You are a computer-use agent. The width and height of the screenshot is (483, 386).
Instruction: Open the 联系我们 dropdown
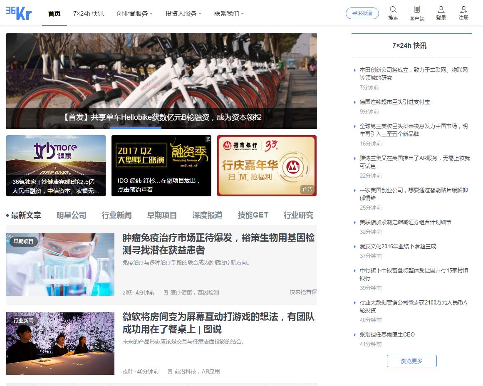[x=227, y=13]
